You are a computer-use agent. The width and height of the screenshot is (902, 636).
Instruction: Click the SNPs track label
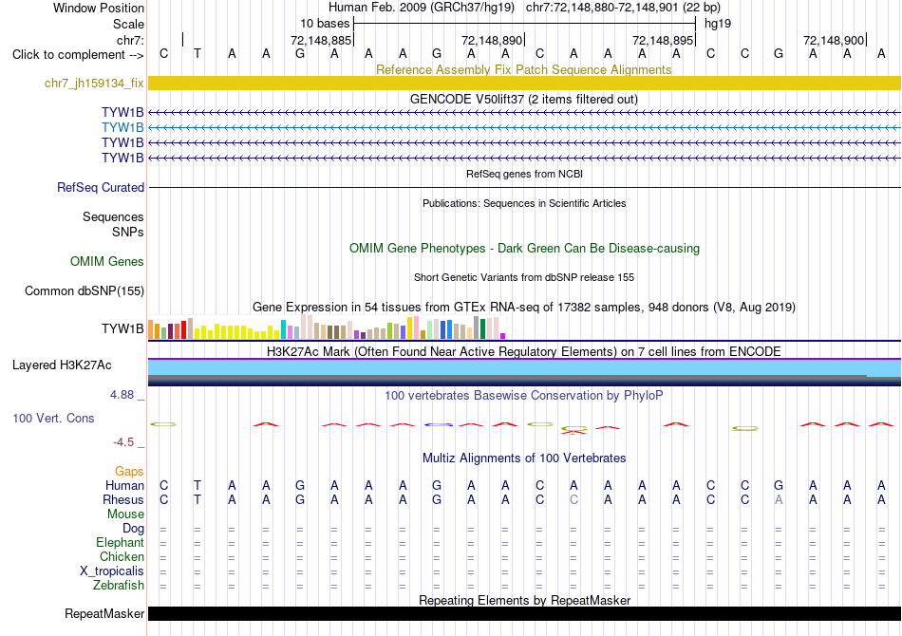click(128, 232)
